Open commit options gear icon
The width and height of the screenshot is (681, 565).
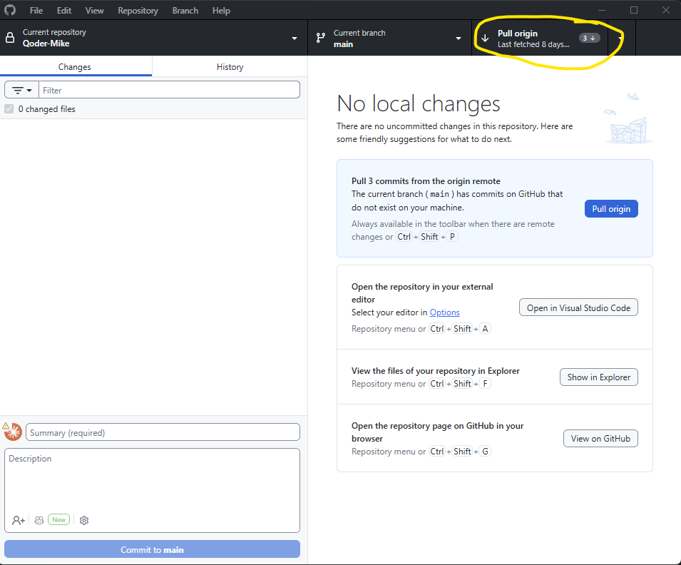click(84, 520)
